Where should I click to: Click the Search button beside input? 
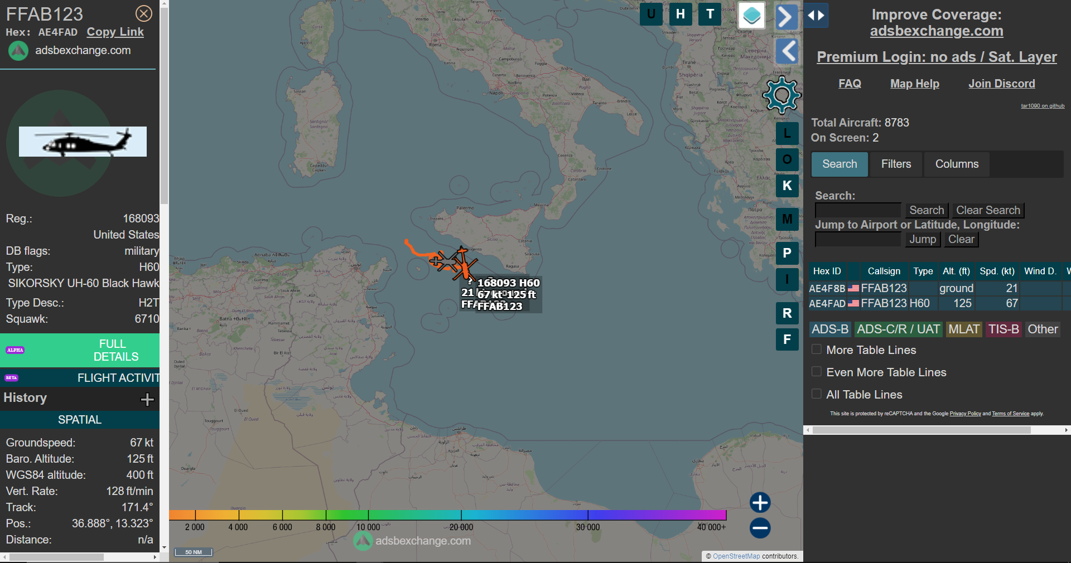pyautogui.click(x=927, y=210)
